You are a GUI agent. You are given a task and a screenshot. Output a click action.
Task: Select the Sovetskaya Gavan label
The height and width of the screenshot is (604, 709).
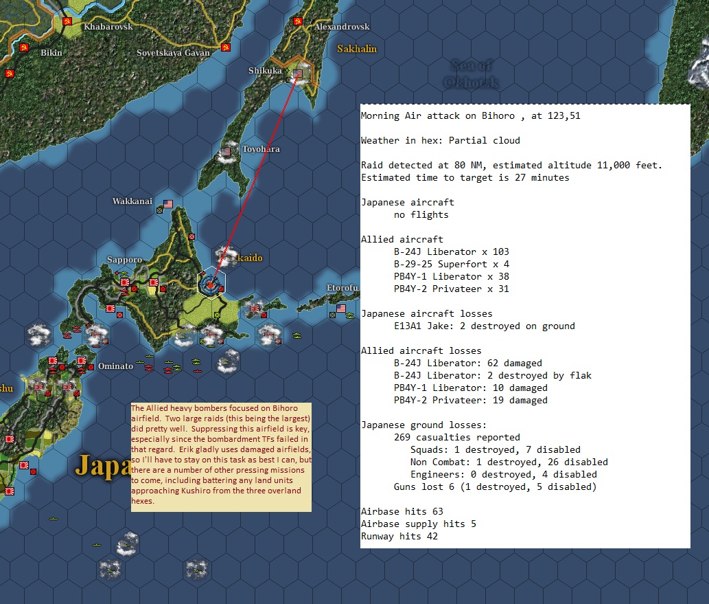(x=173, y=53)
